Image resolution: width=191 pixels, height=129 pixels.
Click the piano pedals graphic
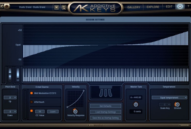click(106, 93)
